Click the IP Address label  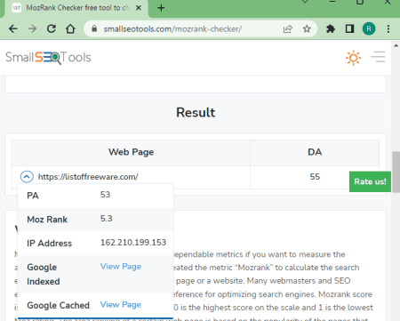(x=49, y=244)
